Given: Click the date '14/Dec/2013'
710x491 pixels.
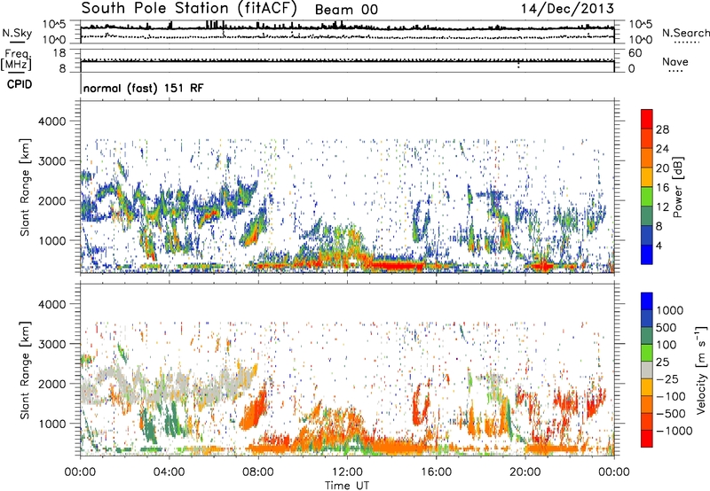Looking at the screenshot, I should (567, 8).
